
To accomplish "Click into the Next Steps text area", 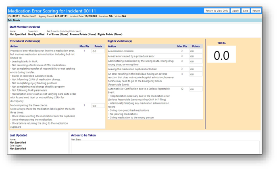I will [165, 147].
